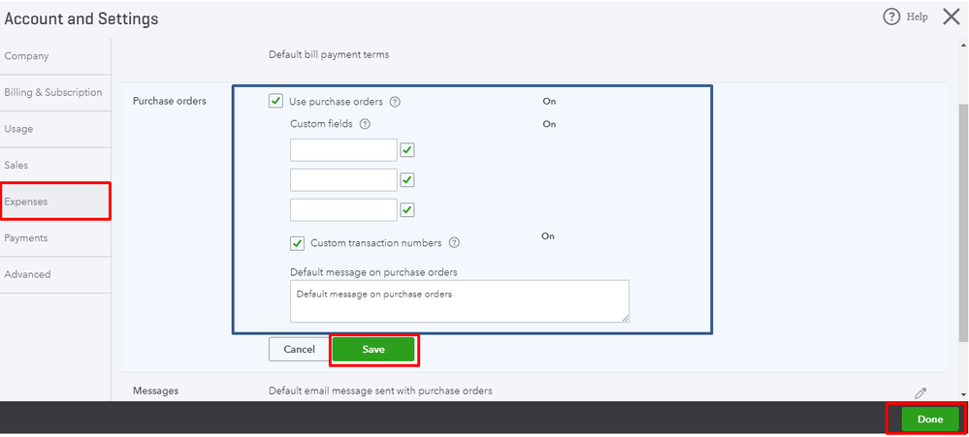Image resolution: width=969 pixels, height=437 pixels.
Task: Click the default message text area
Action: (459, 300)
